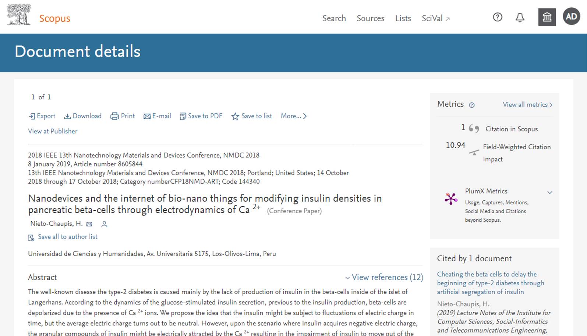Open the Lists menu item

pos(403,18)
